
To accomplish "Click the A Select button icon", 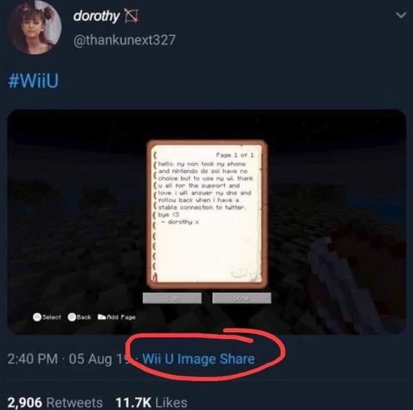I will (x=37, y=317).
